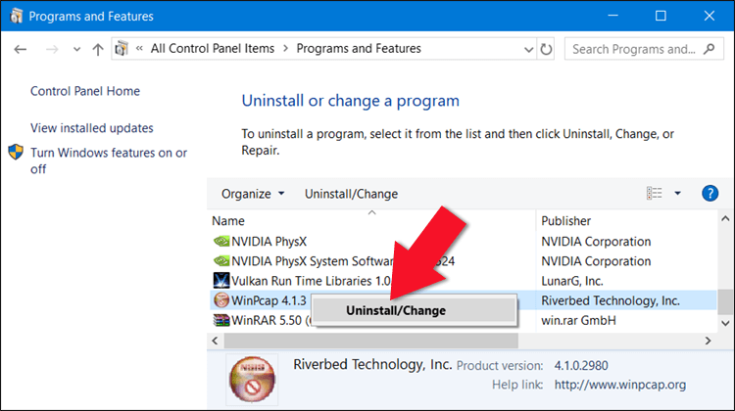Expand the Organize dropdown menu

(253, 194)
